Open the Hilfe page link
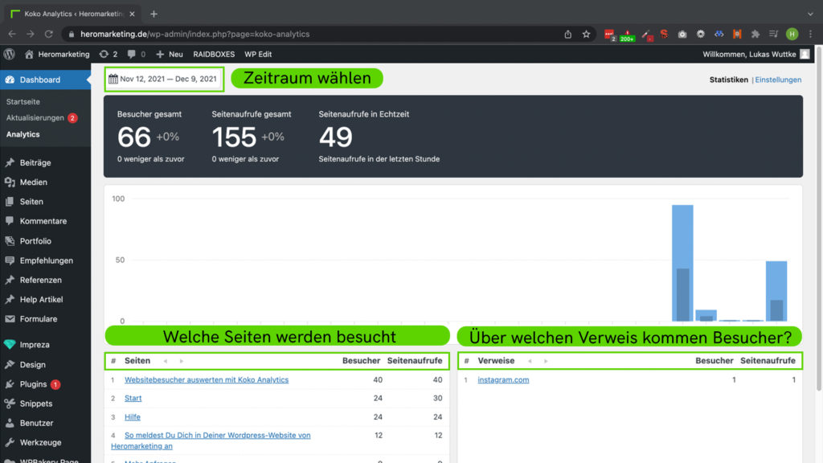Image resolution: width=823 pixels, height=463 pixels. click(x=133, y=417)
